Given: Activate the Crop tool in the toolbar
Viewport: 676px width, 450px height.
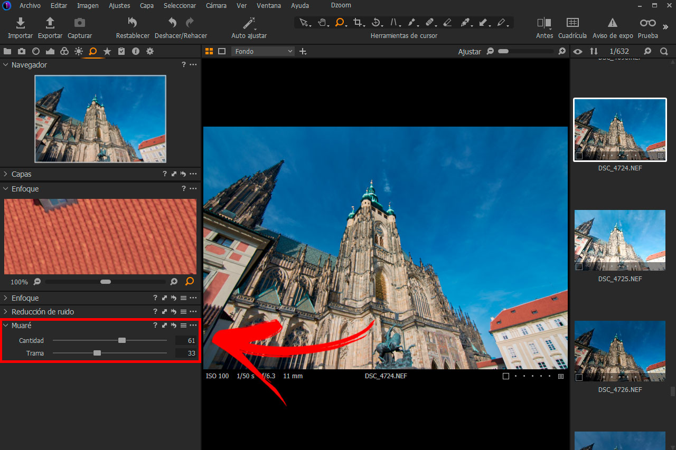Looking at the screenshot, I should coord(358,23).
